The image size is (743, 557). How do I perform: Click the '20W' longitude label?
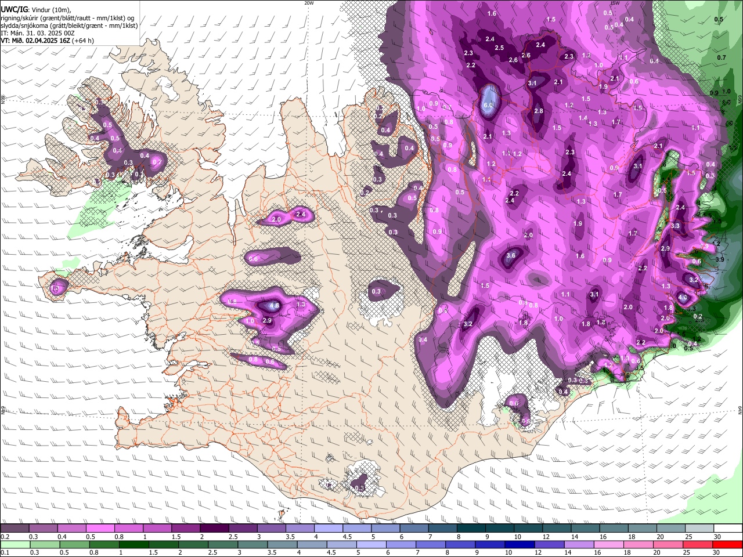(x=309, y=3)
